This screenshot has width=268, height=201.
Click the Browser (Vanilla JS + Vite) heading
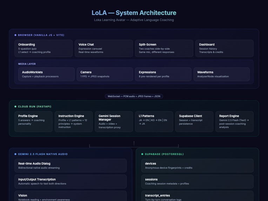(41, 35)
